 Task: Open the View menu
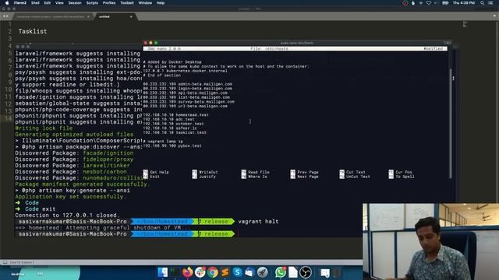tap(59, 3)
